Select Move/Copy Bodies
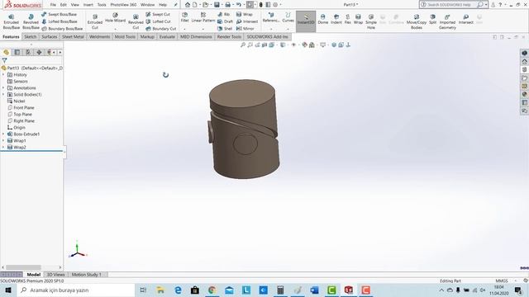Screen dimensions: 529x297 click(x=417, y=21)
